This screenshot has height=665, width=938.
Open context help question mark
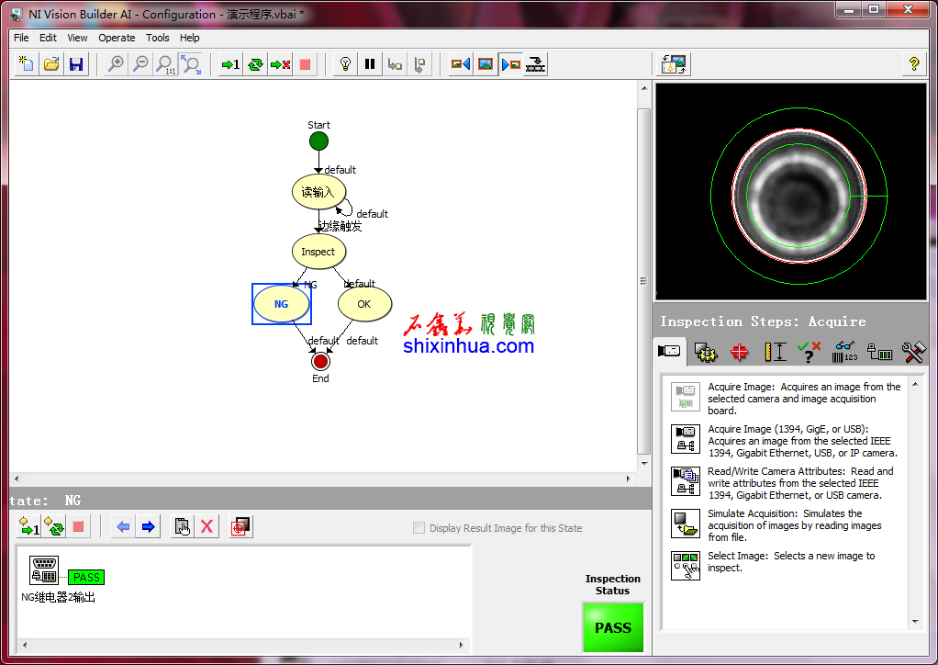[913, 64]
